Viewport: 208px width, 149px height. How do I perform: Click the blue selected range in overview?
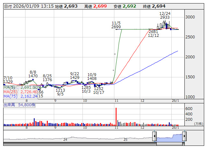(169, 137)
